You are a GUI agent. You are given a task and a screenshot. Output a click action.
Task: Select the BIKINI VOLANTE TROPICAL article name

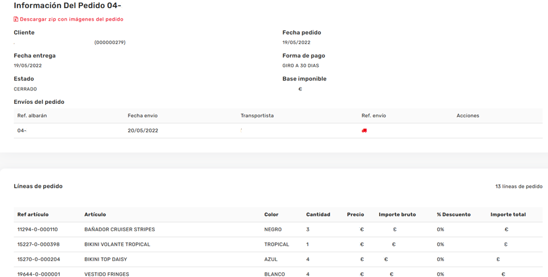[117, 244]
